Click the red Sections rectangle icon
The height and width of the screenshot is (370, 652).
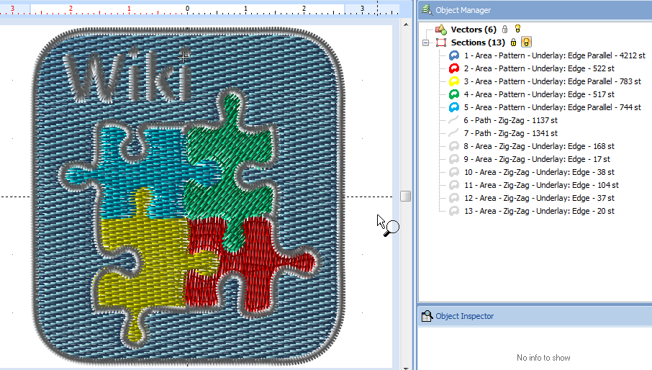[x=441, y=42]
